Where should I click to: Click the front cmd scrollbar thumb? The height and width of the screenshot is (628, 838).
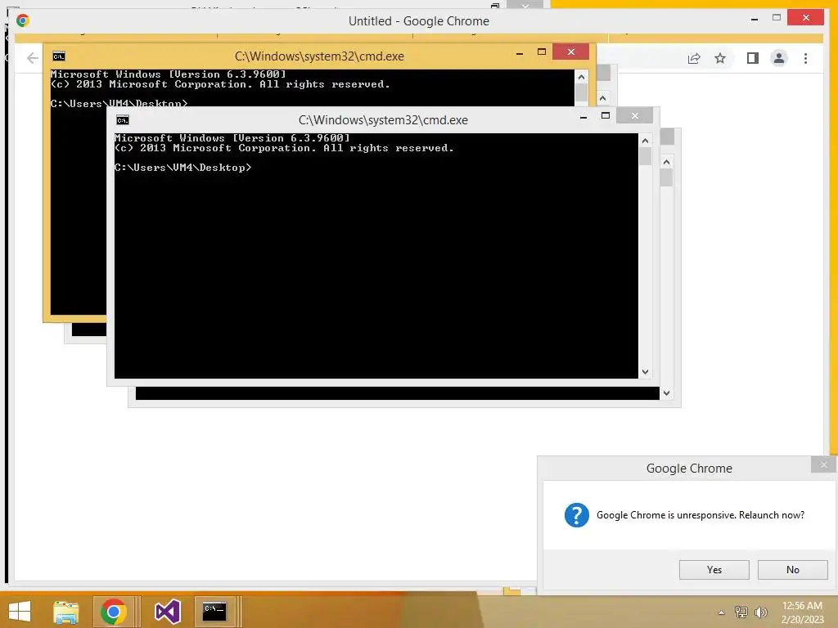645,156
